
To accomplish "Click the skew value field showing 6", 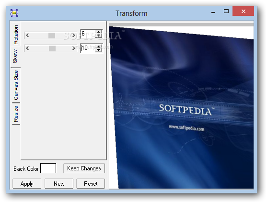I will 88,34.
